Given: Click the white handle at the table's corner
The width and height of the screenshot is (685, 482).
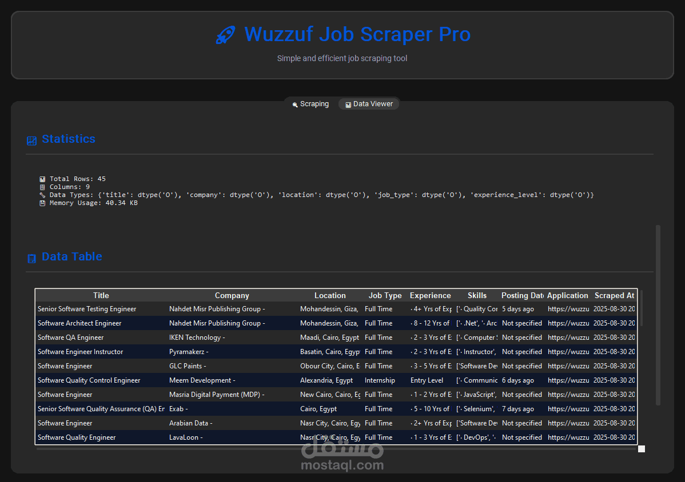Looking at the screenshot, I should coord(642,449).
